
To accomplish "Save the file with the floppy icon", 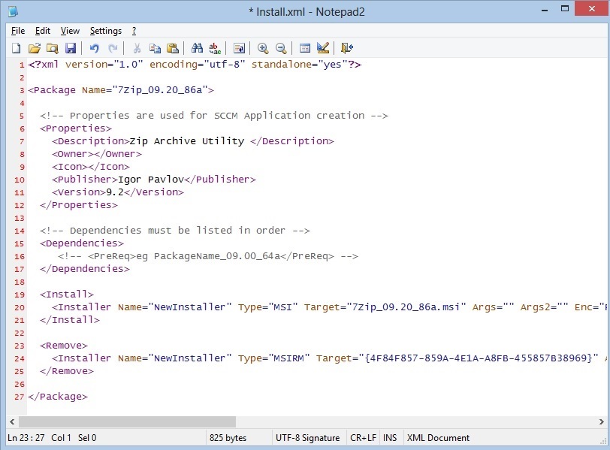I will [71, 48].
